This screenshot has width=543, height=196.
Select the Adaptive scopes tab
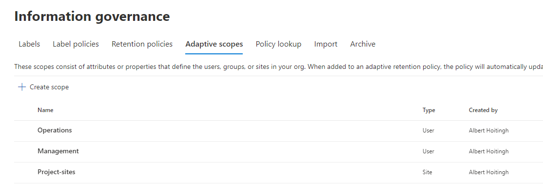[x=214, y=44]
